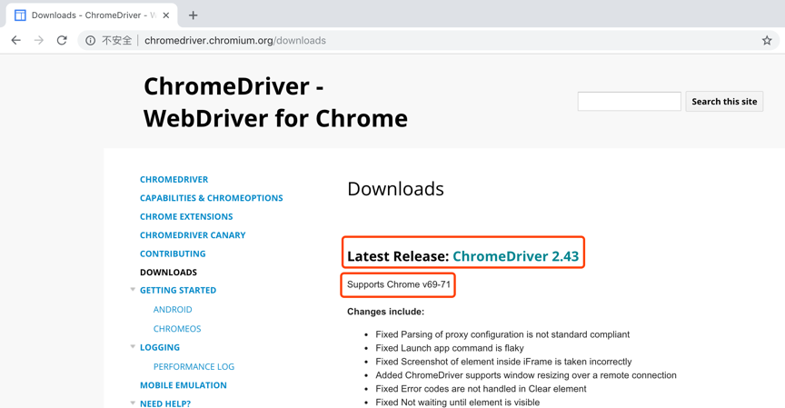This screenshot has width=785, height=408.
Task: Click the browser forward arrow
Action: [x=39, y=41]
